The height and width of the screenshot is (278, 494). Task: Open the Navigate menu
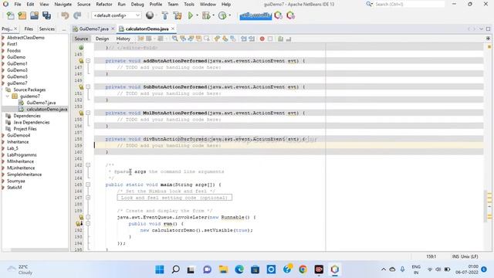pyautogui.click(x=63, y=5)
